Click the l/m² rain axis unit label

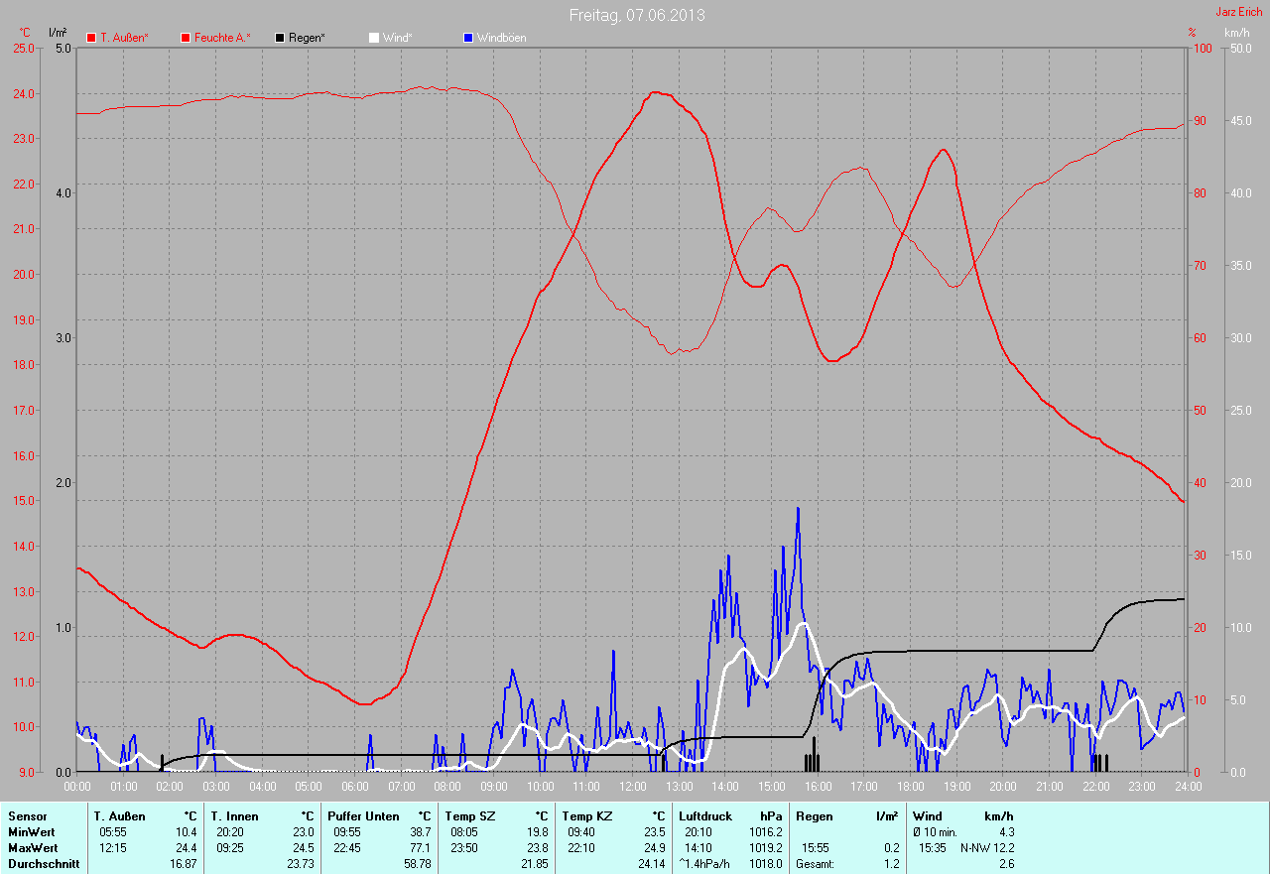(x=58, y=33)
